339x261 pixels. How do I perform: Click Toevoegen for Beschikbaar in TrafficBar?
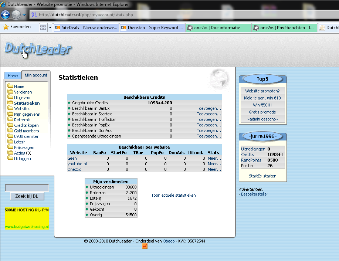point(209,119)
